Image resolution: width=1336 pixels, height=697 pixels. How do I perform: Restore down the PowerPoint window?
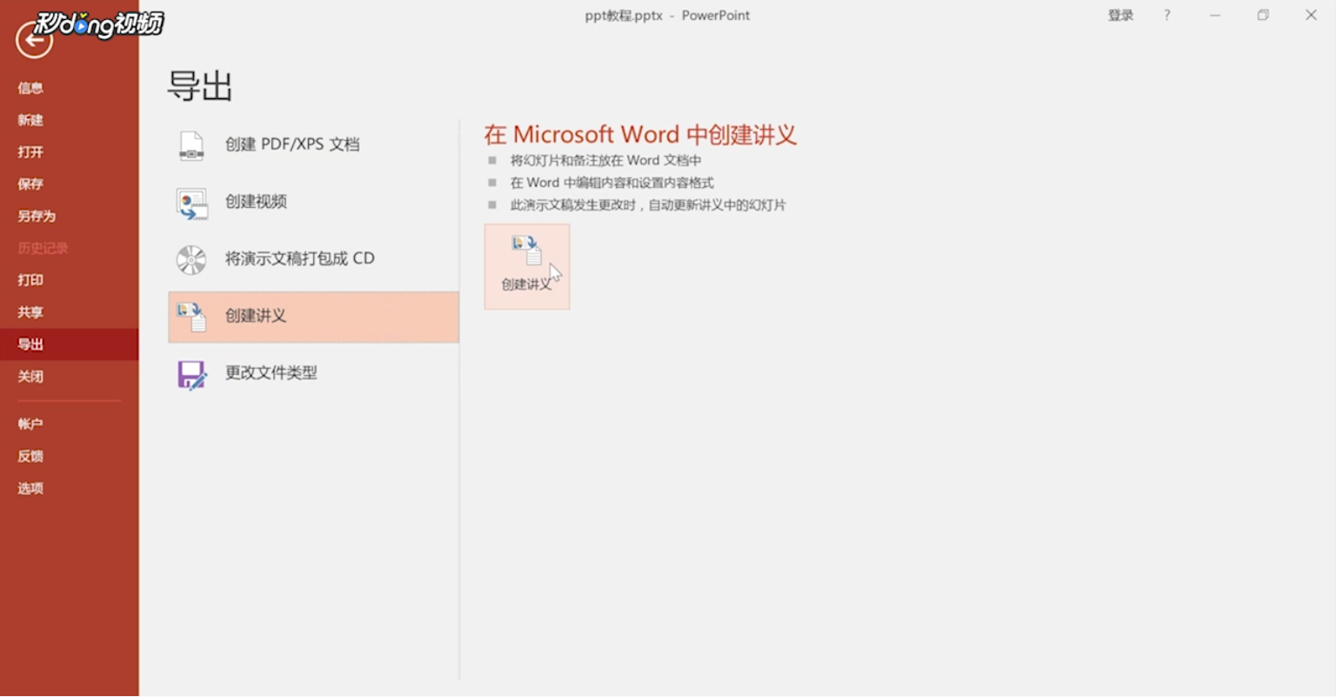1263,16
